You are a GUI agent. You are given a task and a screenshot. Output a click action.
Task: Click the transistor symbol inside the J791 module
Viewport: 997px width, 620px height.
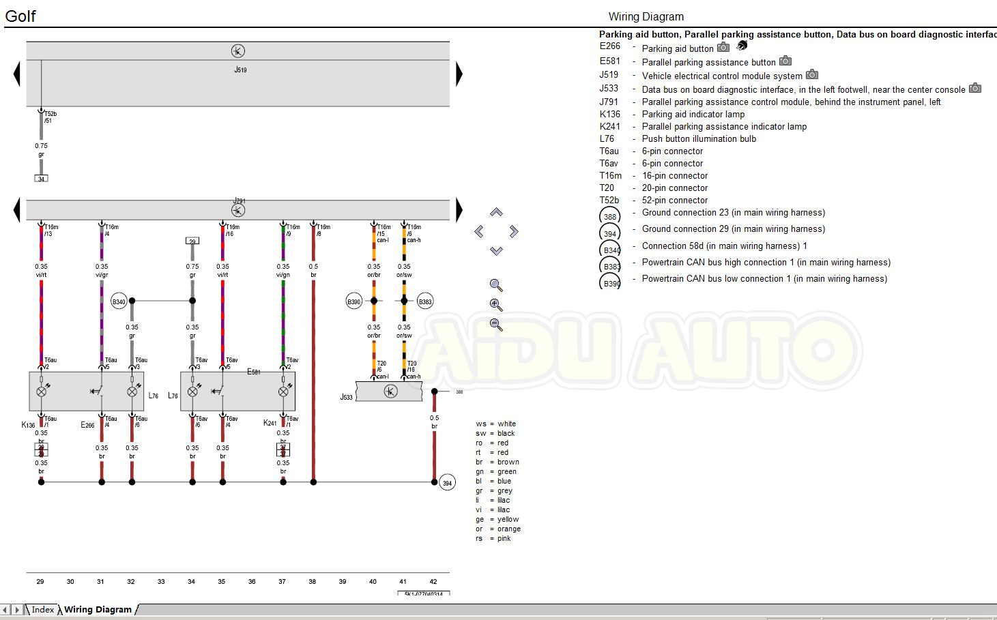pos(237,210)
